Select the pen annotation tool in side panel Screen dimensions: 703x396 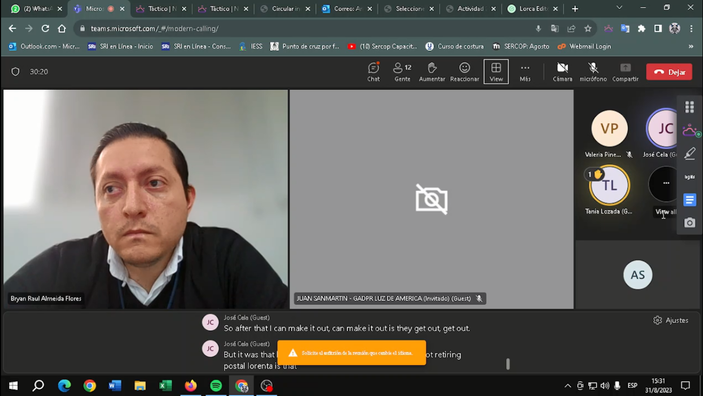[690, 153]
